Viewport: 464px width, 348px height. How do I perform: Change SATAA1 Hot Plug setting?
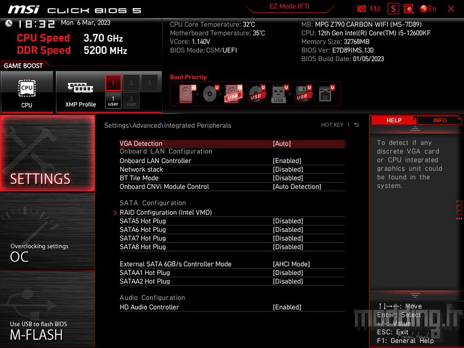232,273
